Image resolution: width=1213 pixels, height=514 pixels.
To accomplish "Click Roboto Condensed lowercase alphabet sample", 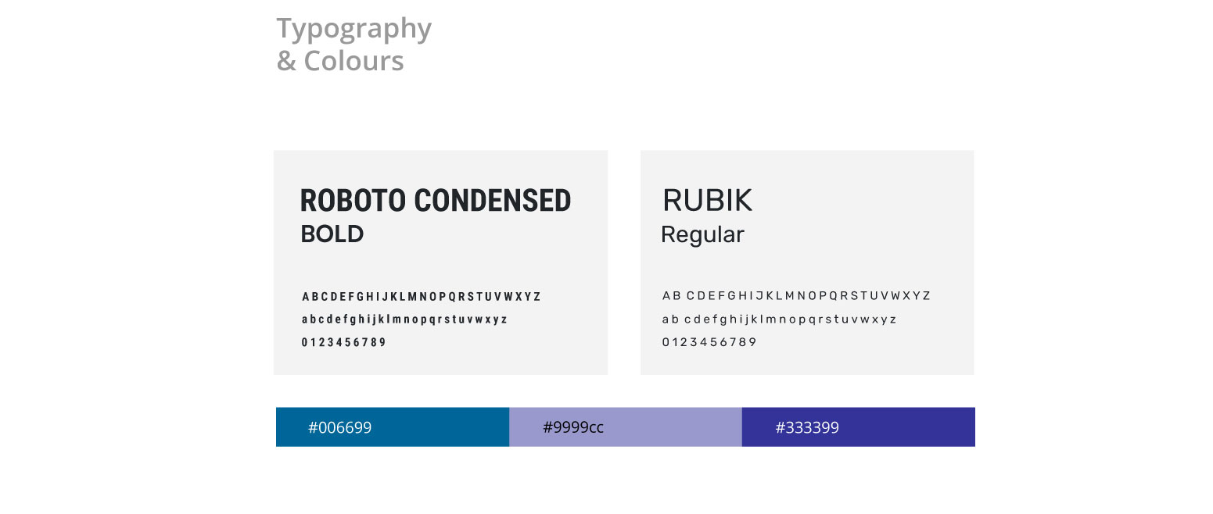I will (404, 319).
